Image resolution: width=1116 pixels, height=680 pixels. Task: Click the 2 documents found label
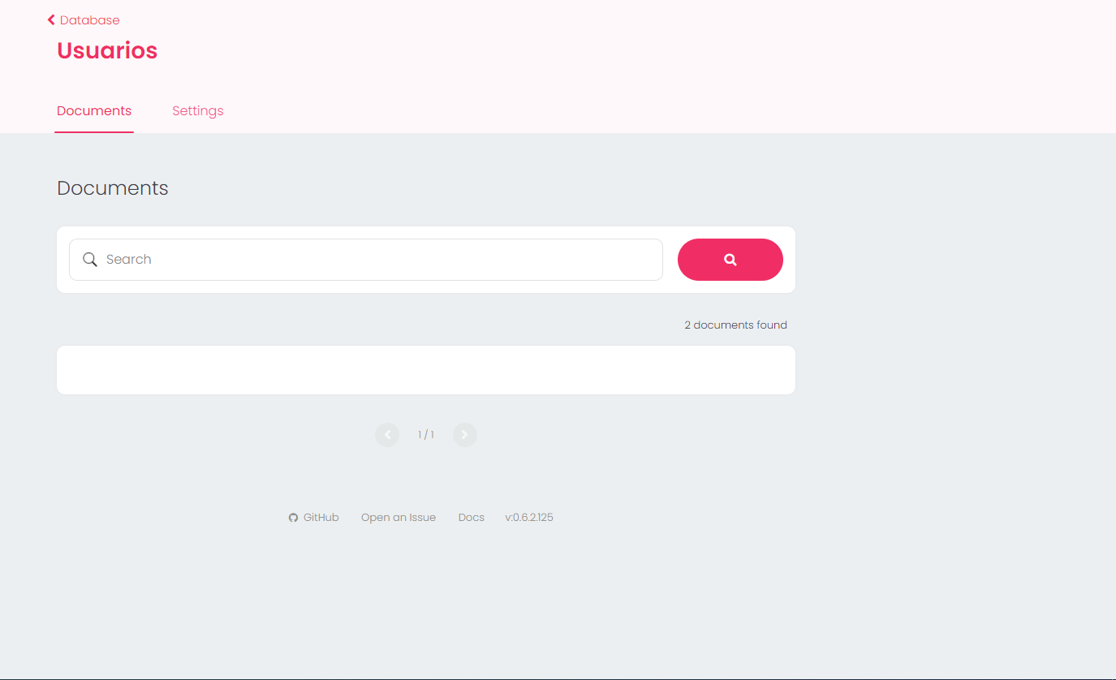click(735, 325)
